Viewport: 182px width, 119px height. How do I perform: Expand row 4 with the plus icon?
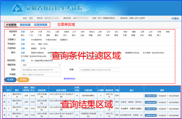coord(4,115)
